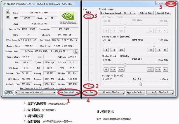Increase Memory Clock with the +10 button
The width and height of the screenshot is (179, 124).
coord(158,50)
